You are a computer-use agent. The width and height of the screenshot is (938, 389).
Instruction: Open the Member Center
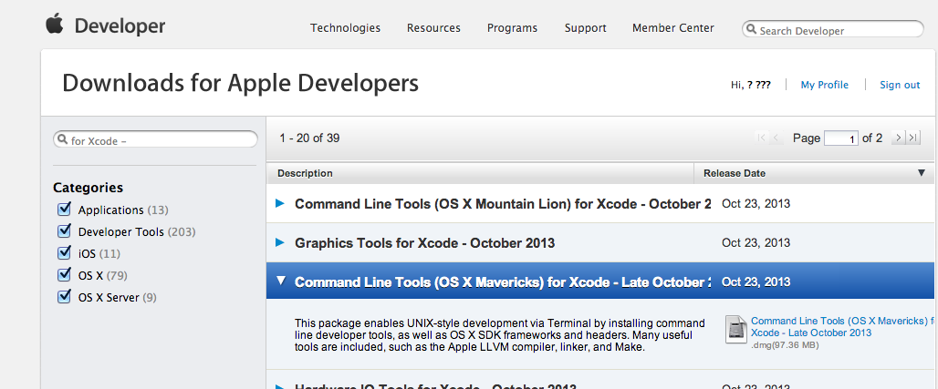[673, 28]
